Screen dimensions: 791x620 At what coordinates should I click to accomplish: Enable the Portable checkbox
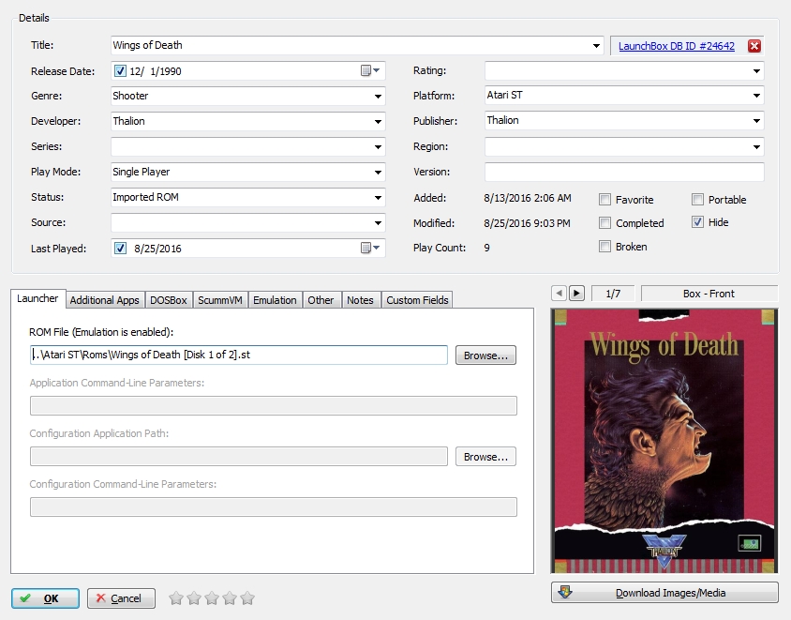697,200
